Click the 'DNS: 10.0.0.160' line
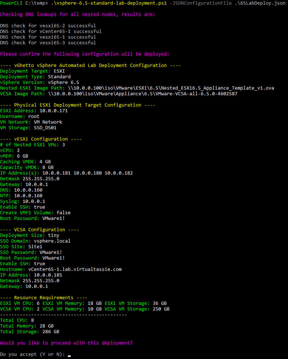The height and width of the screenshot is (359, 288). (x=21, y=190)
